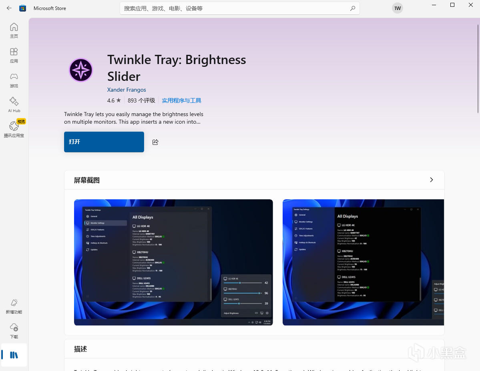Viewport: 480px width, 371px height.
Task: Open publisher Xander Frangos link
Action: coord(127,90)
